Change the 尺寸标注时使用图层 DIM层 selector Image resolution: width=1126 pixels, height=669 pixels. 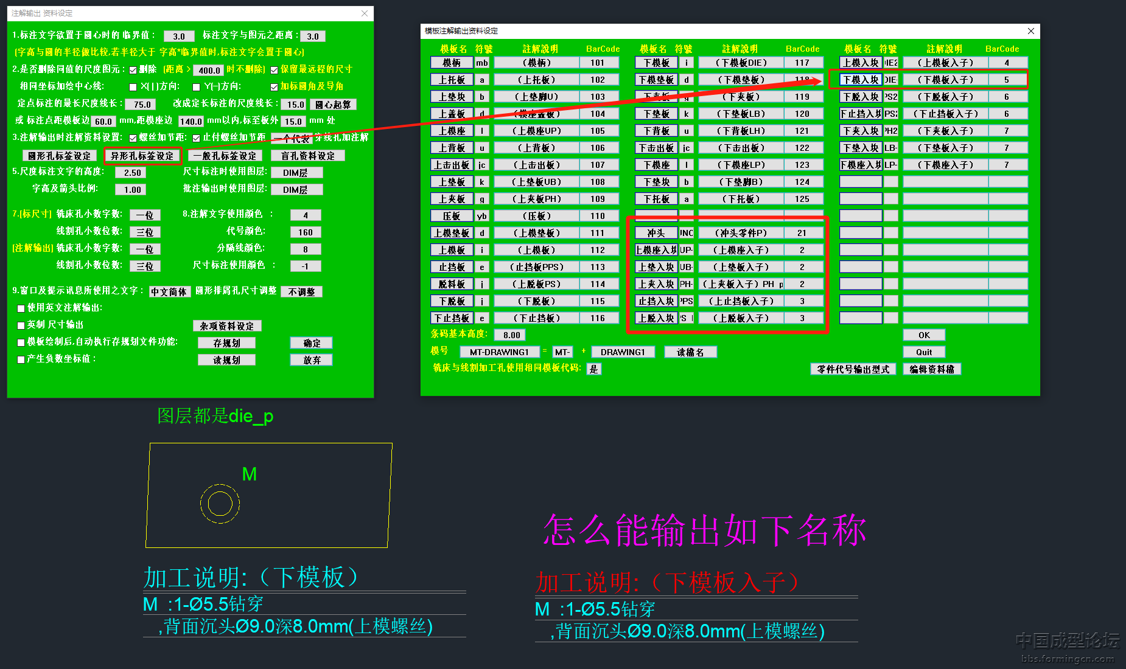pos(295,173)
